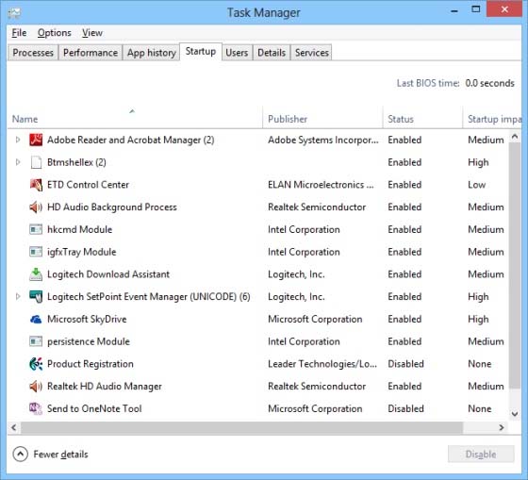Expand the Logitech SetPoint Event Manager group
Image resolution: width=528 pixels, height=480 pixels.
click(18, 296)
